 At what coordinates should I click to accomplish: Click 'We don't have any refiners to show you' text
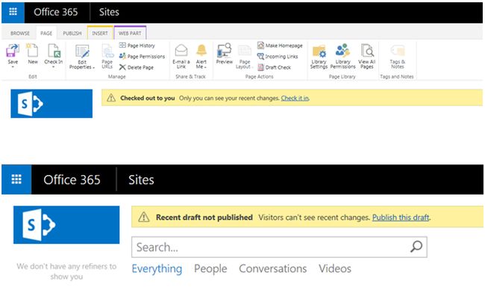66,271
